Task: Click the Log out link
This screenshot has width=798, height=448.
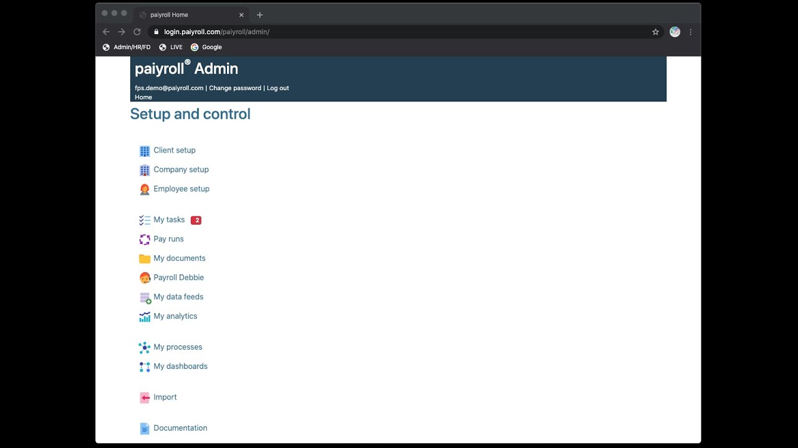Action: coord(278,88)
